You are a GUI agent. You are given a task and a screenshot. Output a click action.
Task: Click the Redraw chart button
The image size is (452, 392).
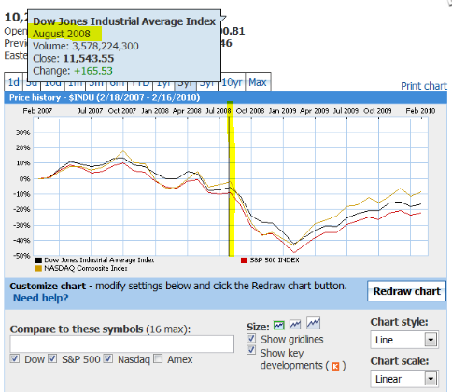406,291
